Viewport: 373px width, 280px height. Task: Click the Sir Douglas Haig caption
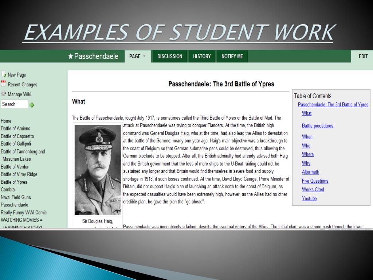[x=98, y=221]
